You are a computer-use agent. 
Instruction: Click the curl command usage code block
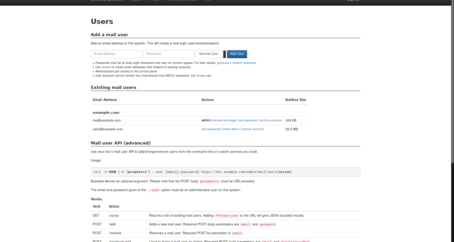click(225, 171)
